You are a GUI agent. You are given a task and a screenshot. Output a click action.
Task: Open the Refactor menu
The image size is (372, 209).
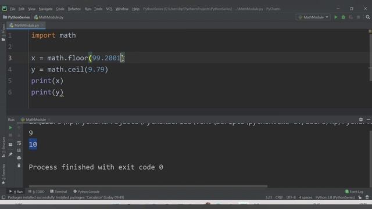pos(74,9)
